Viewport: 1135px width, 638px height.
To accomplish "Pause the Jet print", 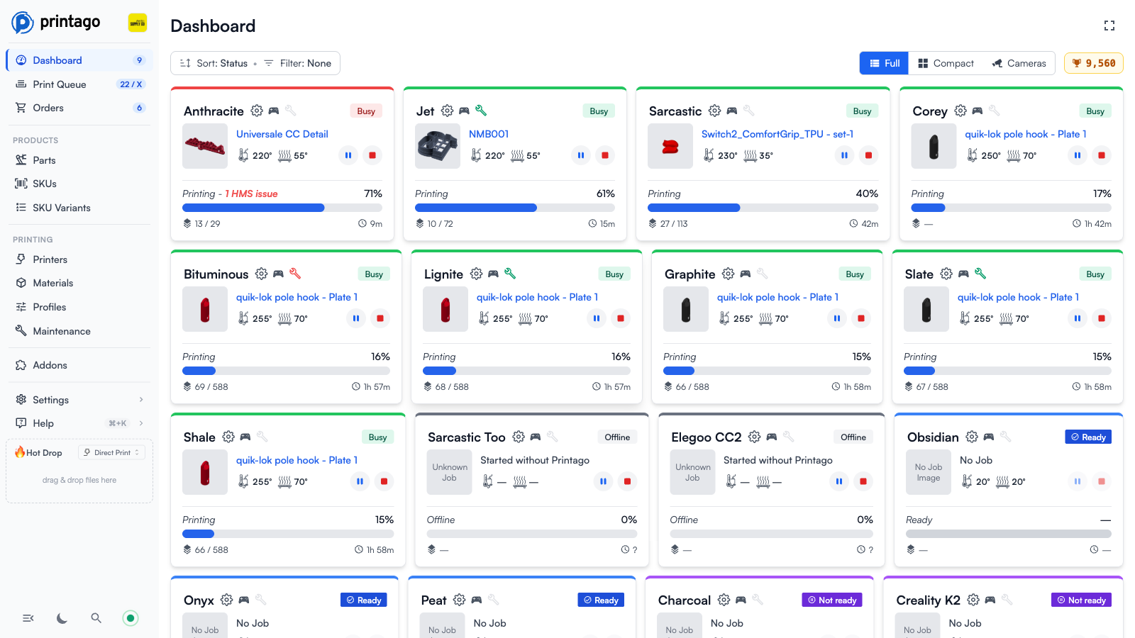I will [x=581, y=155].
